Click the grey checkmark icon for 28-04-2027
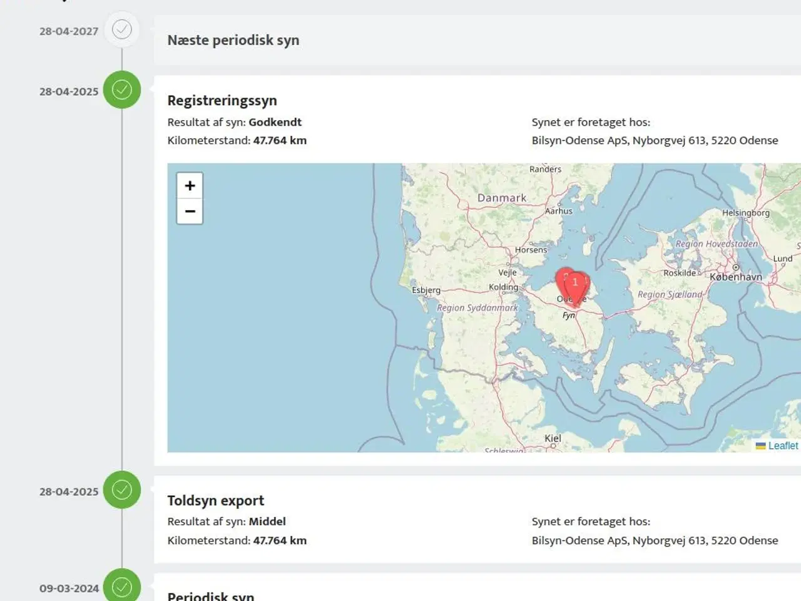The image size is (801, 601). (x=122, y=29)
